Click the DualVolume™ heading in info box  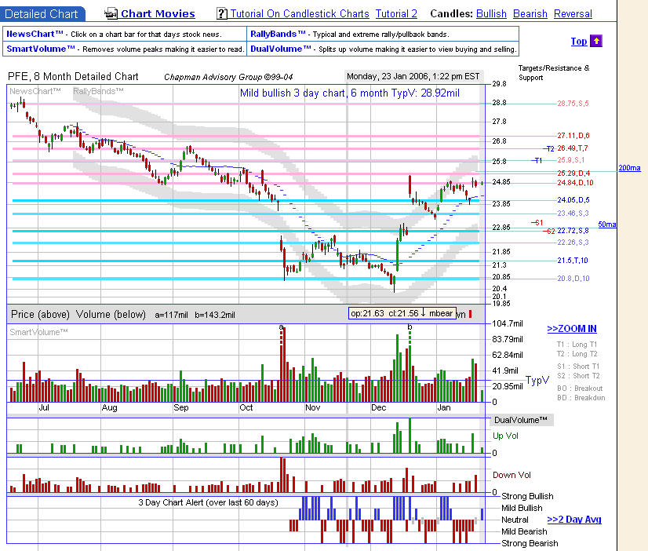coord(281,49)
